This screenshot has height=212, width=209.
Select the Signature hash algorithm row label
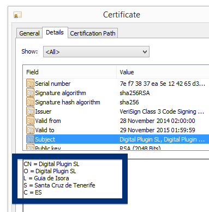coord(68,102)
